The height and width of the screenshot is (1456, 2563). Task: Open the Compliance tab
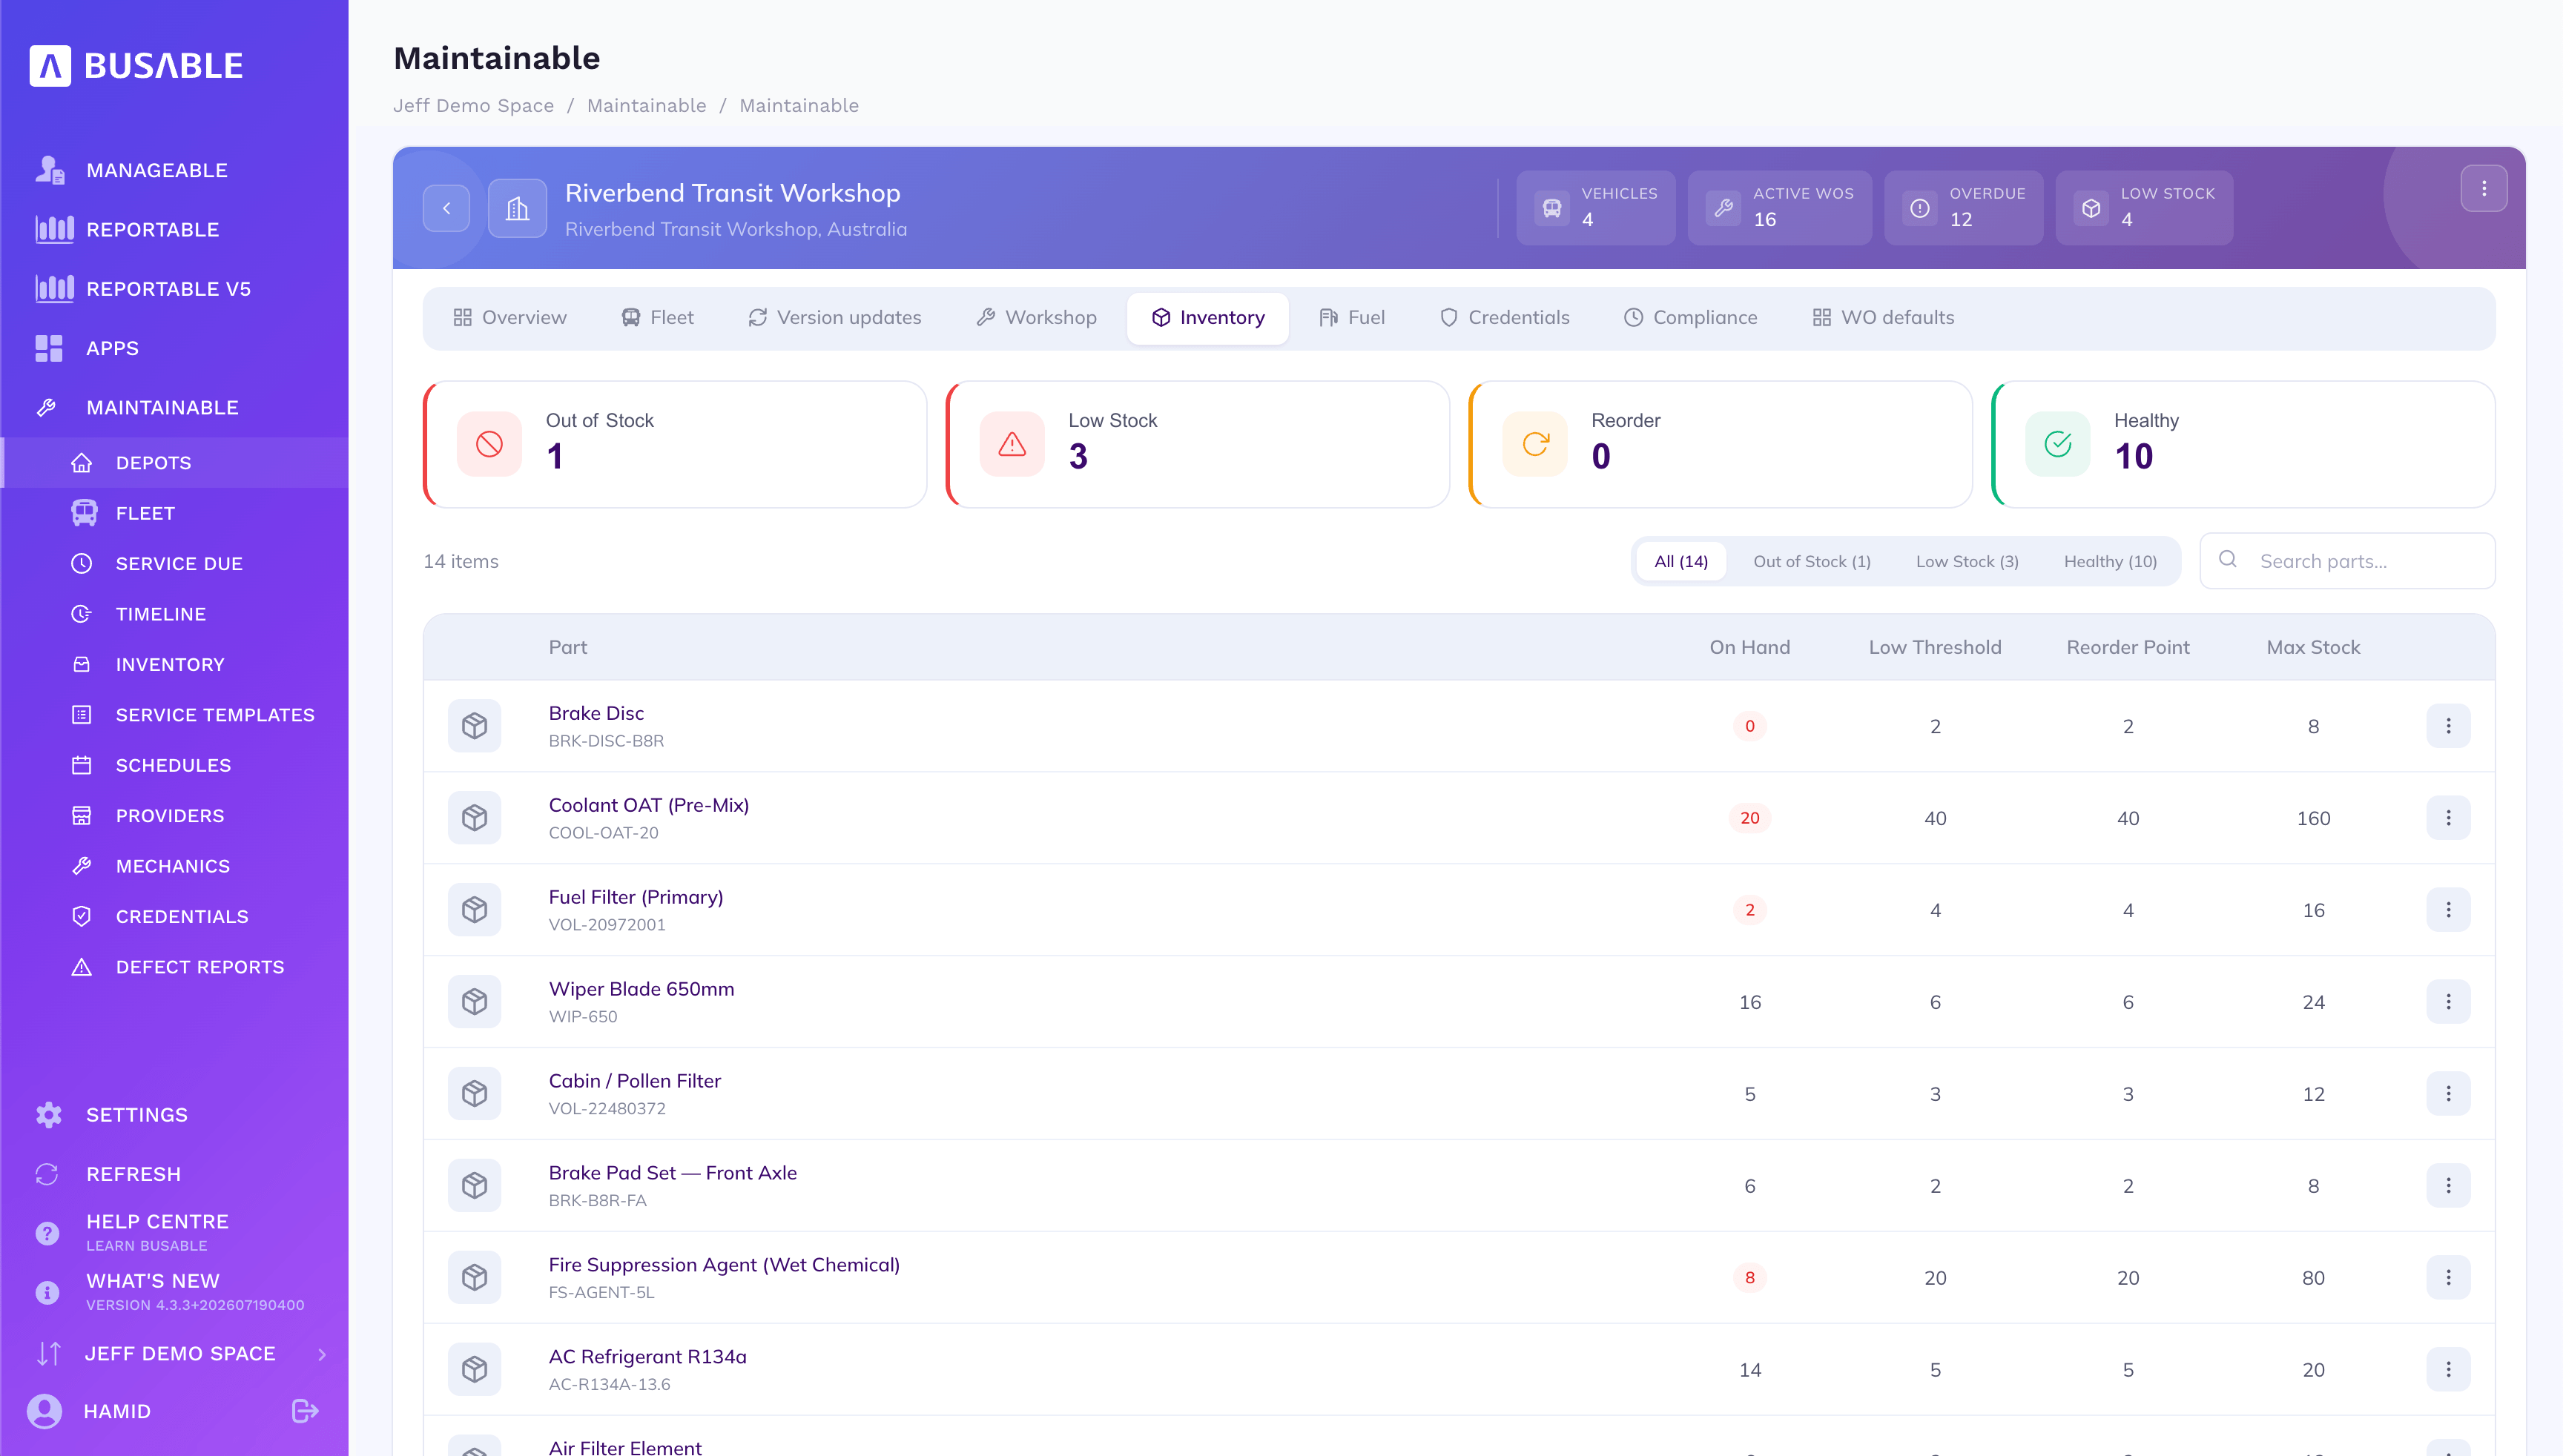pyautogui.click(x=1689, y=317)
